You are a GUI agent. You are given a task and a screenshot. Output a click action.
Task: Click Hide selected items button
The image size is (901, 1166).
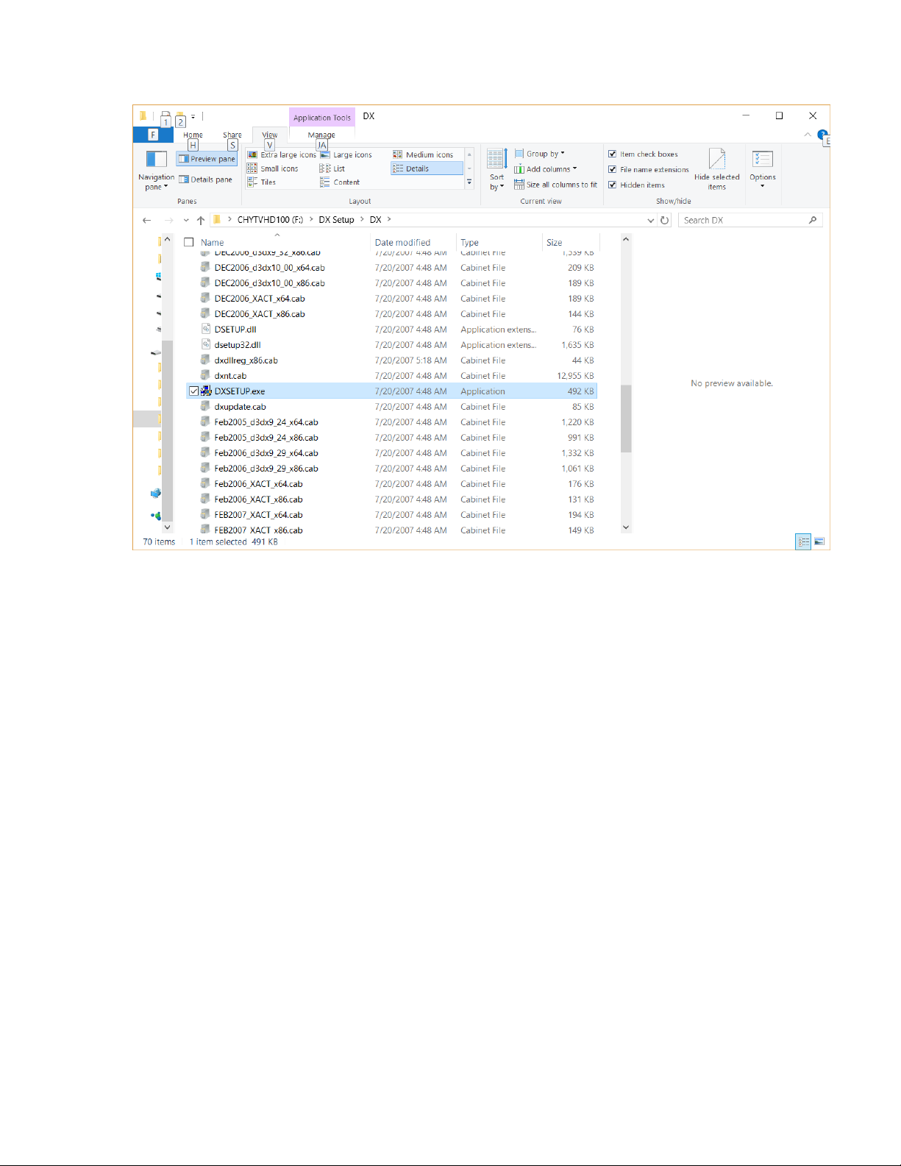tap(716, 170)
